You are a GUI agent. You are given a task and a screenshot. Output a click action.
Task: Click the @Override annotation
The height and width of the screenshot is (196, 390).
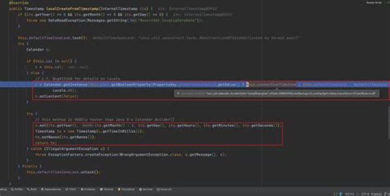pos(18,3)
